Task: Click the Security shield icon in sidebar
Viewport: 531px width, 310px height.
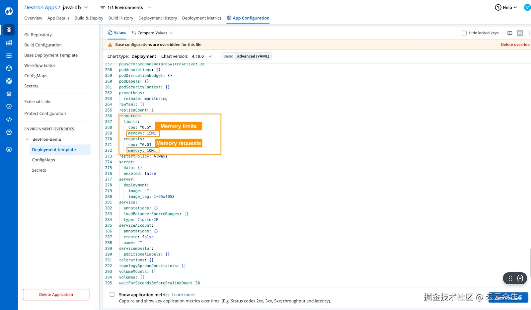Action: coord(9,106)
